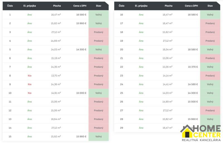Image resolution: width=223 pixels, height=143 pixels.
Task: Click plot number 15 in the table
Action: pyautogui.click(x=10, y=137)
